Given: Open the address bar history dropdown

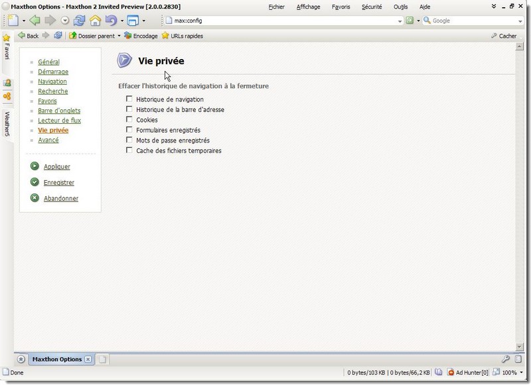Looking at the screenshot, I should coord(400,21).
